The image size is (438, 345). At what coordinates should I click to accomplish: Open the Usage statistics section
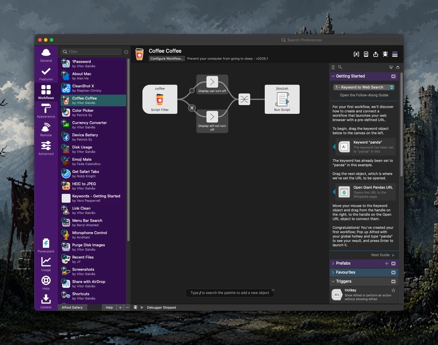(x=46, y=264)
